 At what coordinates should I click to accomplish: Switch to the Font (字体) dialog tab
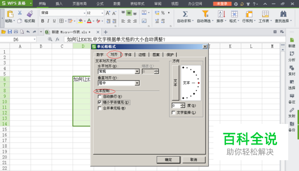click(x=128, y=55)
